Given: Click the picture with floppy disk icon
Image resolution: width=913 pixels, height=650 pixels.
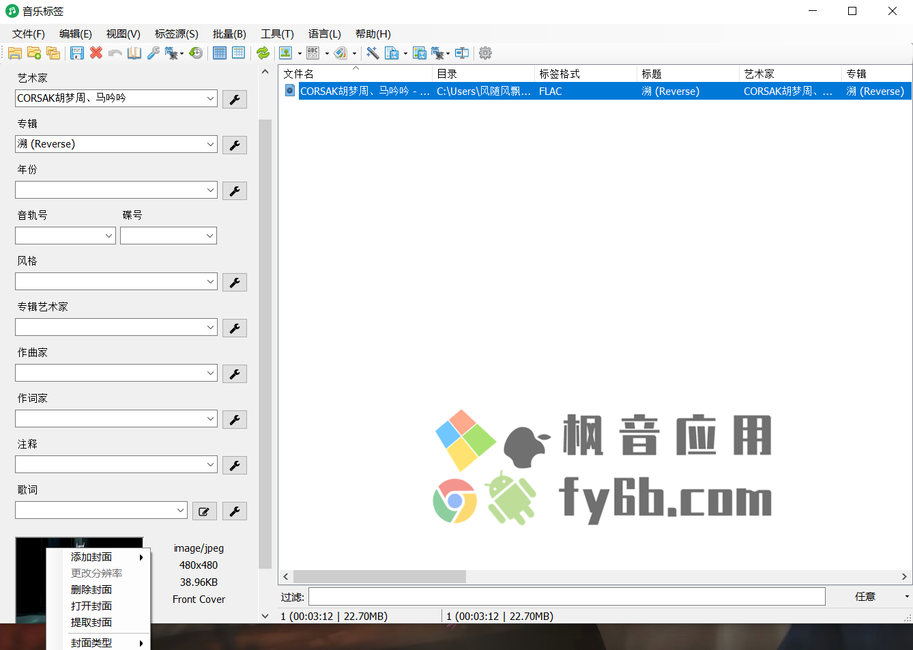Looking at the screenshot, I should [x=420, y=53].
